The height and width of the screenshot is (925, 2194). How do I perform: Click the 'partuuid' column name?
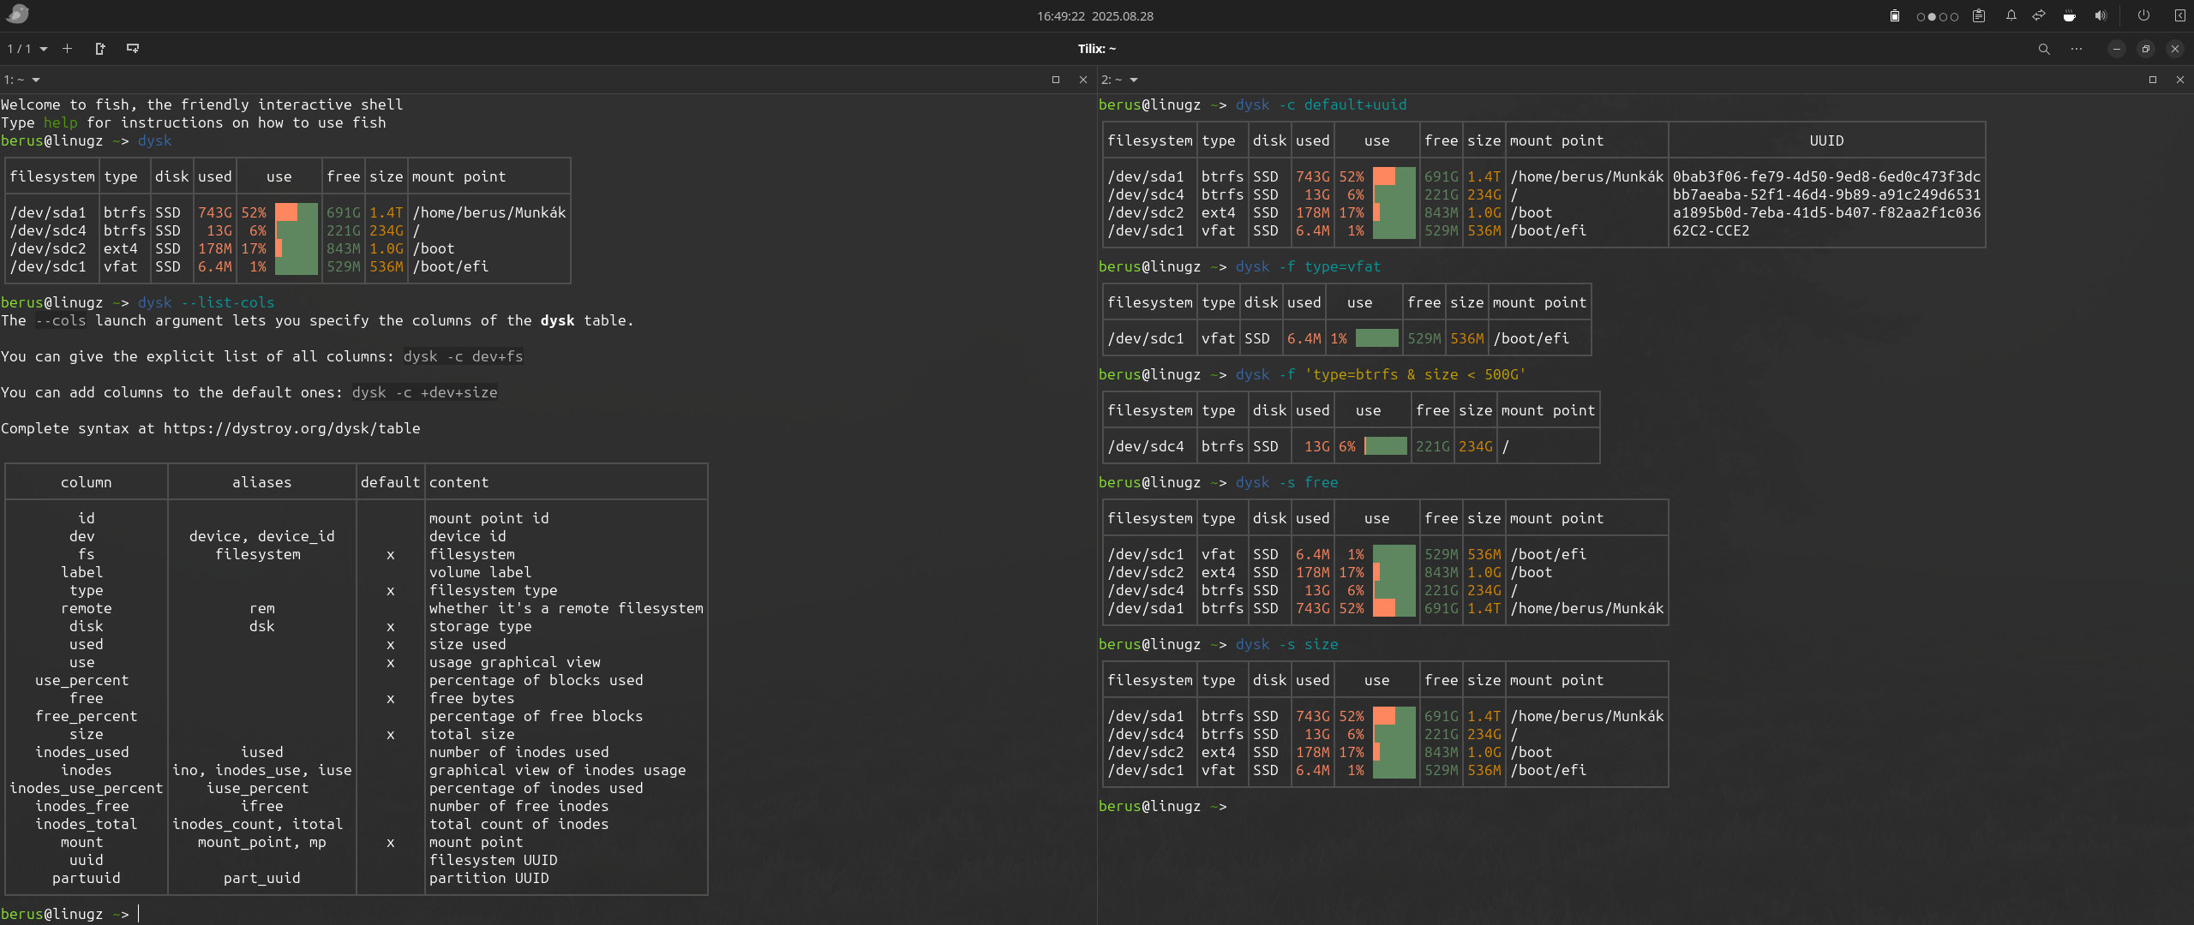(87, 878)
